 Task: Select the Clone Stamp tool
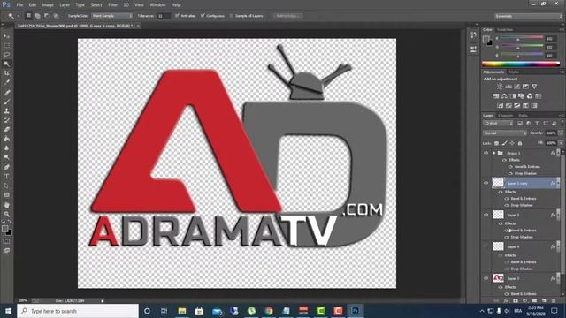click(6, 111)
